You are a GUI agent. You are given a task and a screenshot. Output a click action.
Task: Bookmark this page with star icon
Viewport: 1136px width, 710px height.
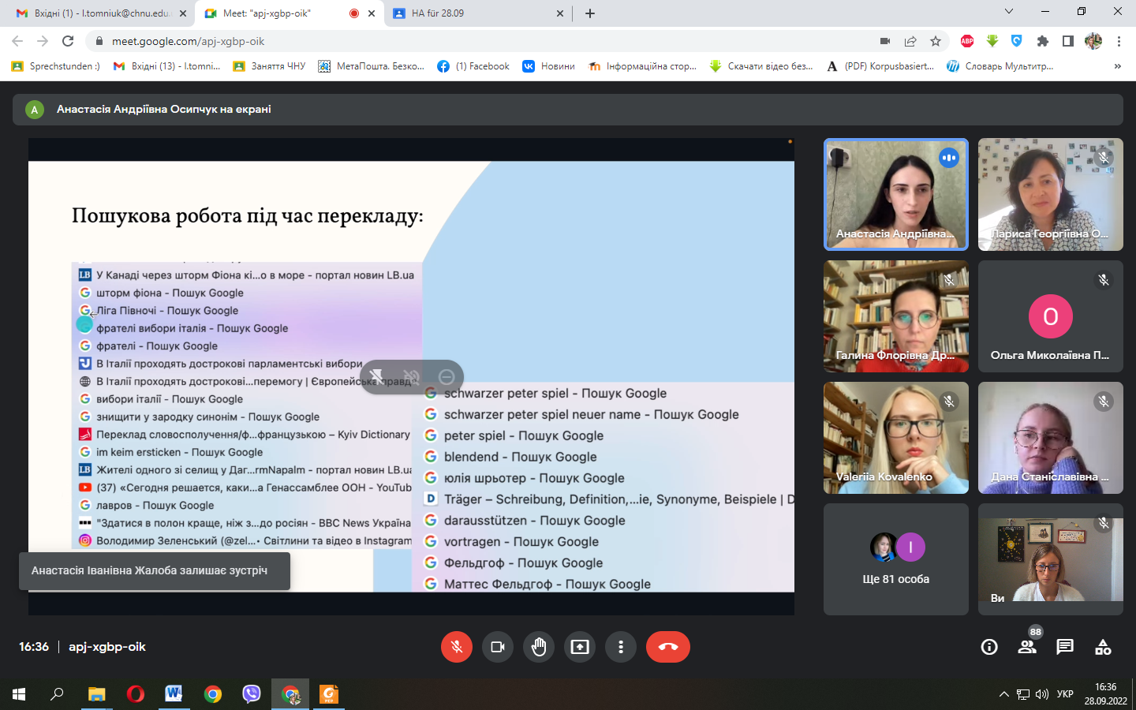936,41
